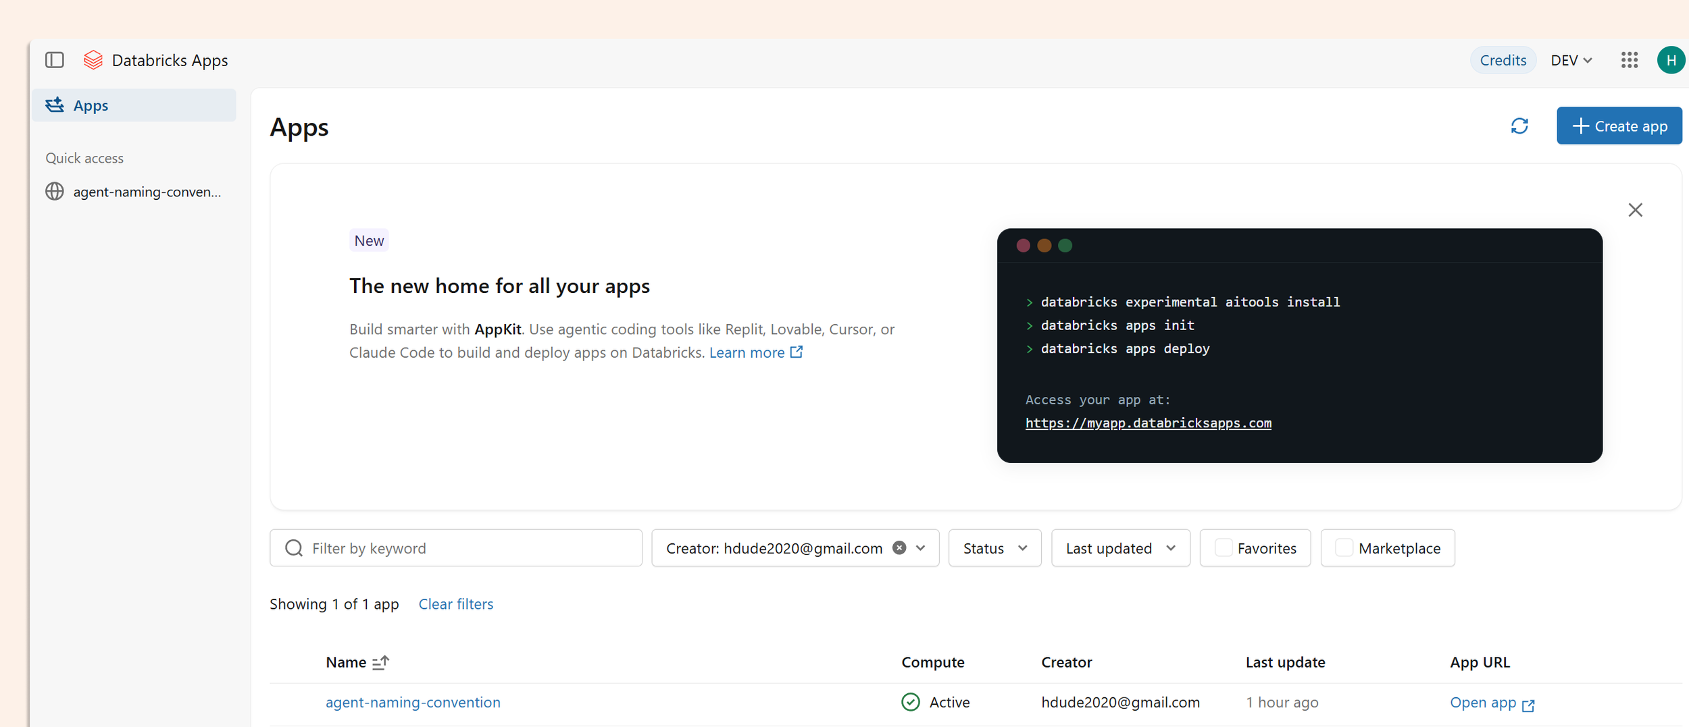The height and width of the screenshot is (727, 1689).
Task: Click the 'databricks apps init' command line
Action: 1117,325
